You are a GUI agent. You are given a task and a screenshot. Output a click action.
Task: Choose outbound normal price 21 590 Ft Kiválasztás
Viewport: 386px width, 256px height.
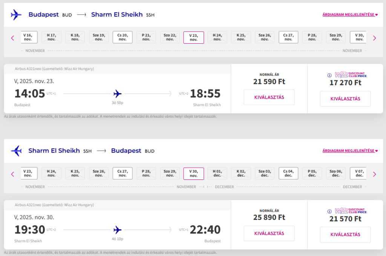269,97
